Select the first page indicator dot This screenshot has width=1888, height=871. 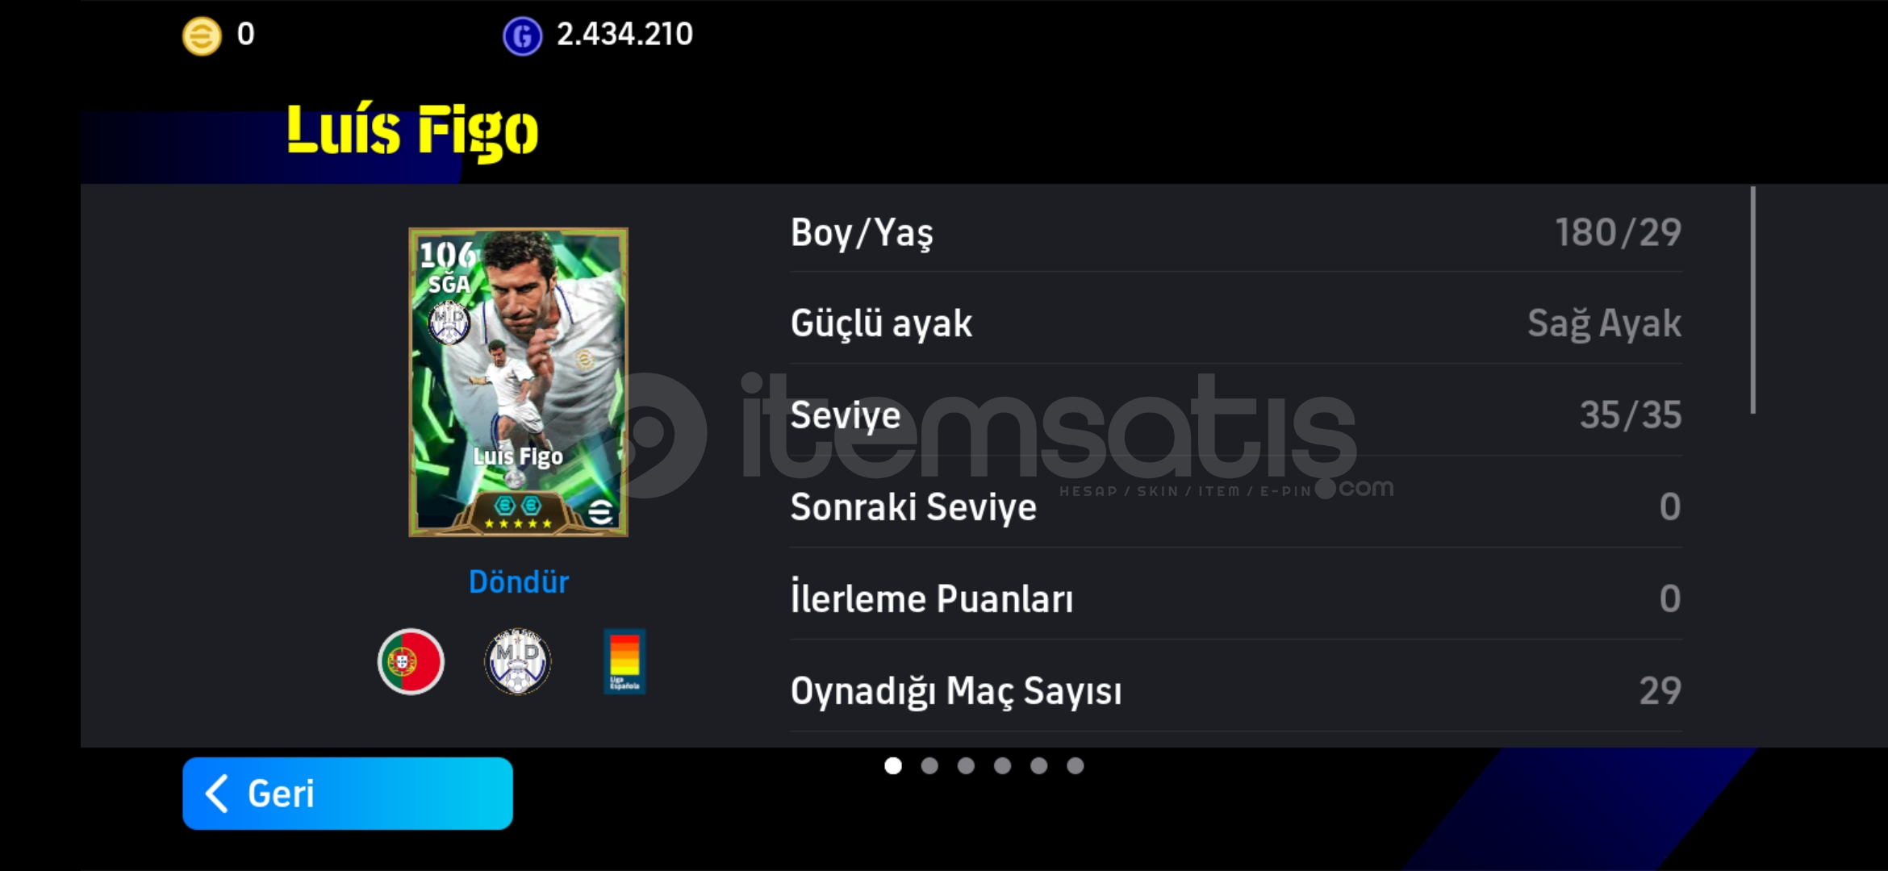click(893, 765)
